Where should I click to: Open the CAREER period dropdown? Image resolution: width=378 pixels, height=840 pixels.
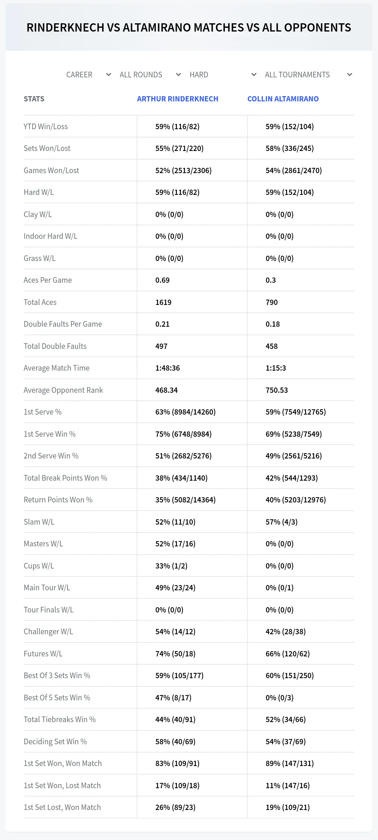coord(89,75)
